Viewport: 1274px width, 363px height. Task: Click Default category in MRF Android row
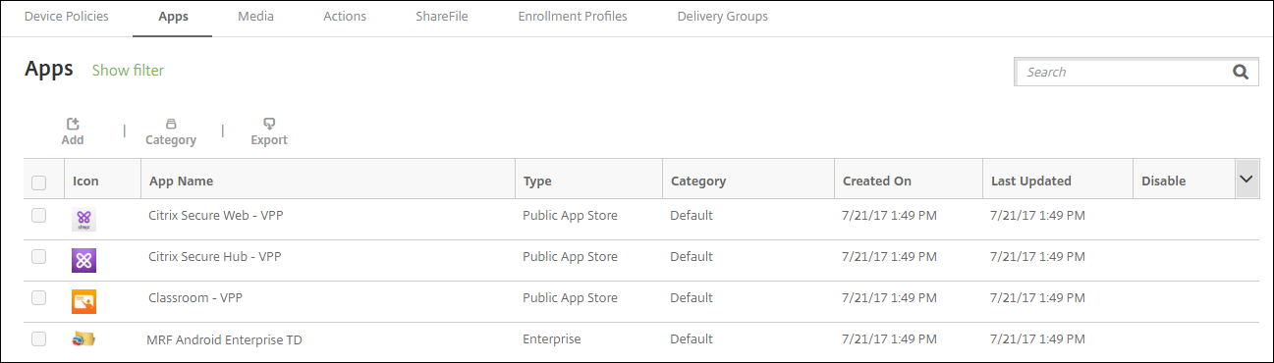click(x=692, y=338)
